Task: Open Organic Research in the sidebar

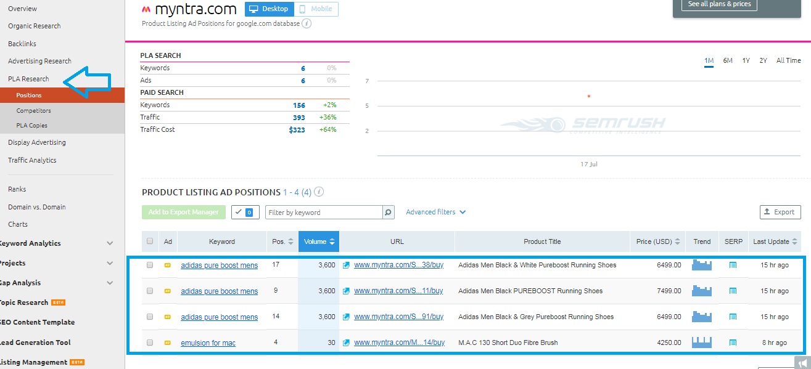Action: point(35,26)
